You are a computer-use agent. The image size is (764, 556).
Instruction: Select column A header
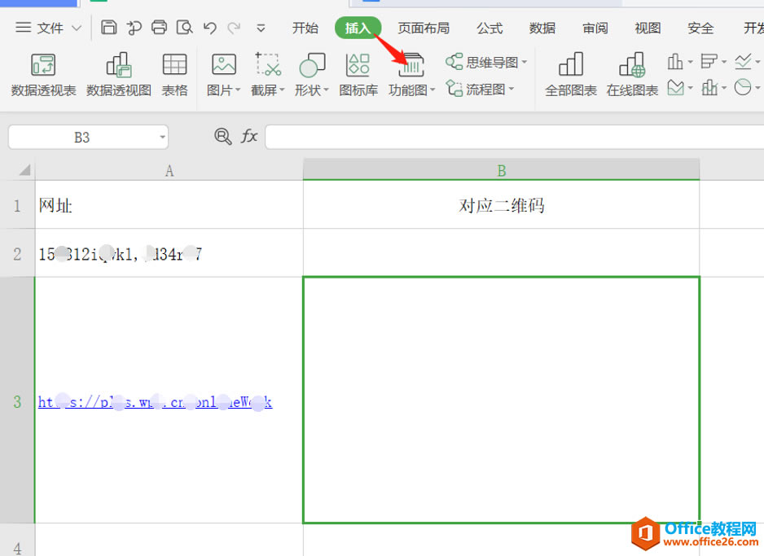click(169, 170)
